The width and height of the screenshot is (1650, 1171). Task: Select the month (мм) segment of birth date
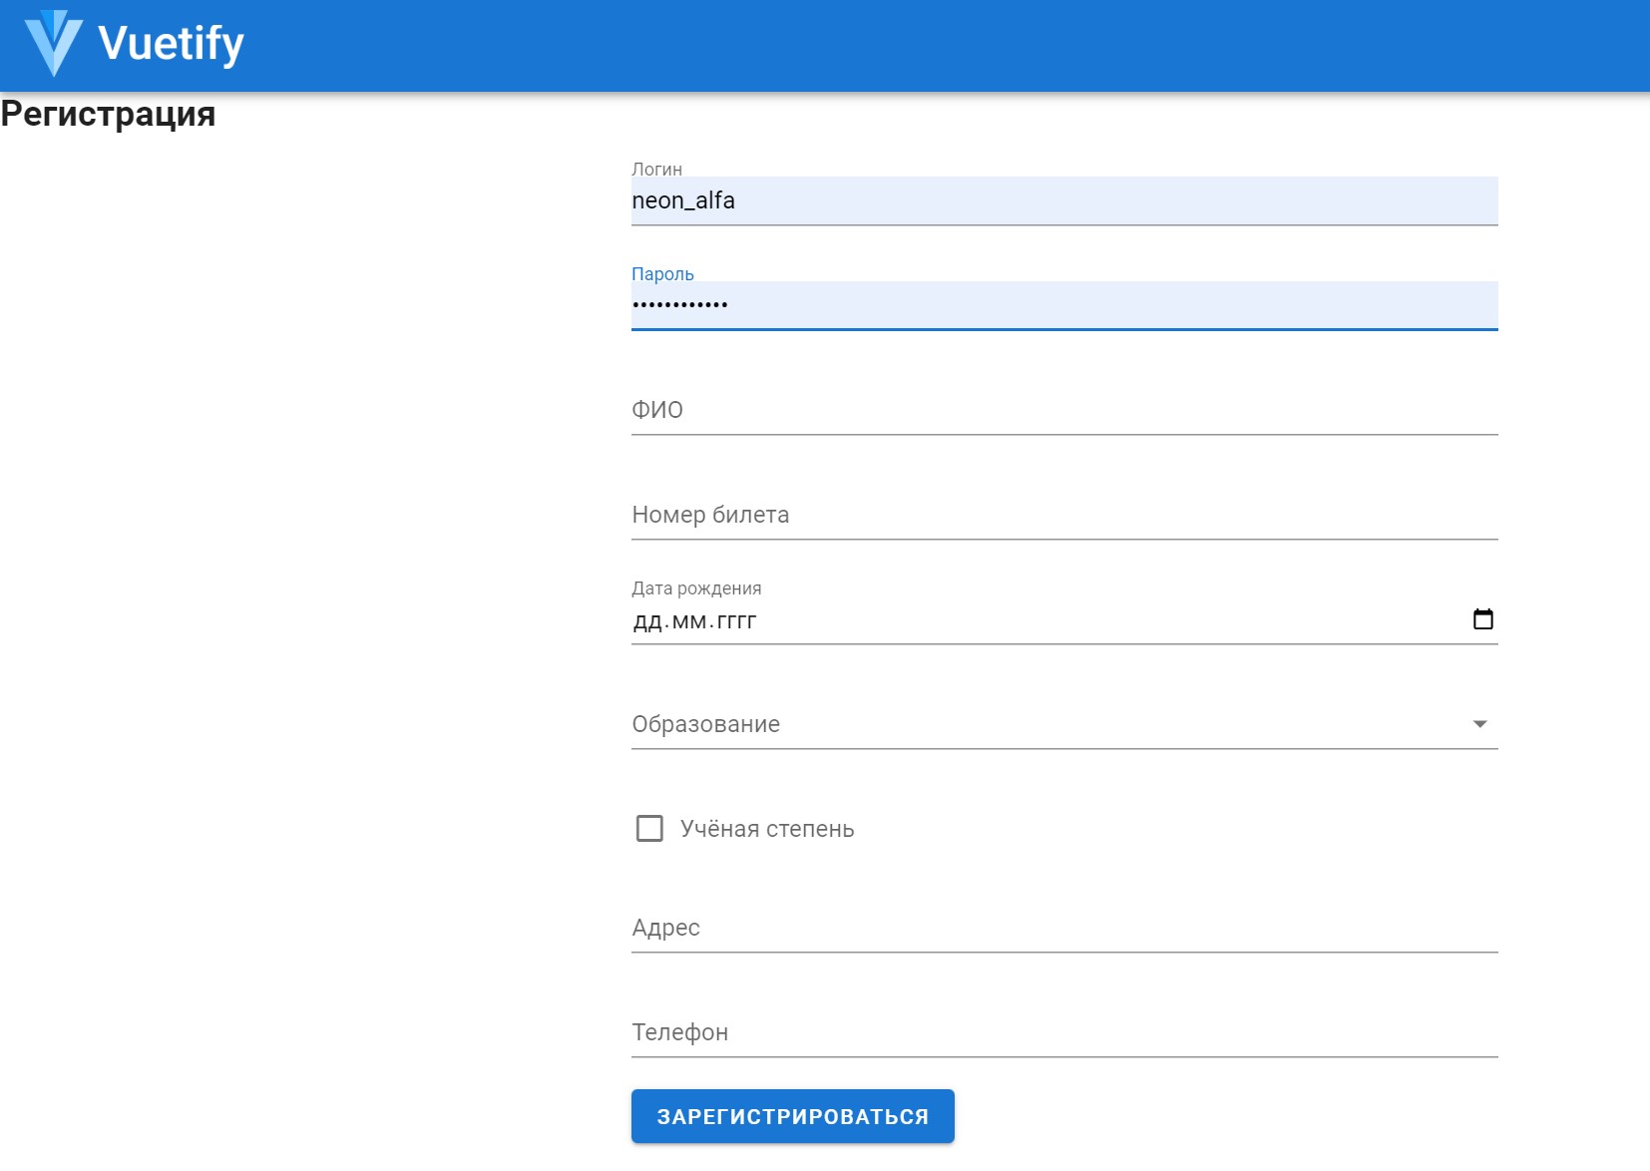click(x=689, y=621)
